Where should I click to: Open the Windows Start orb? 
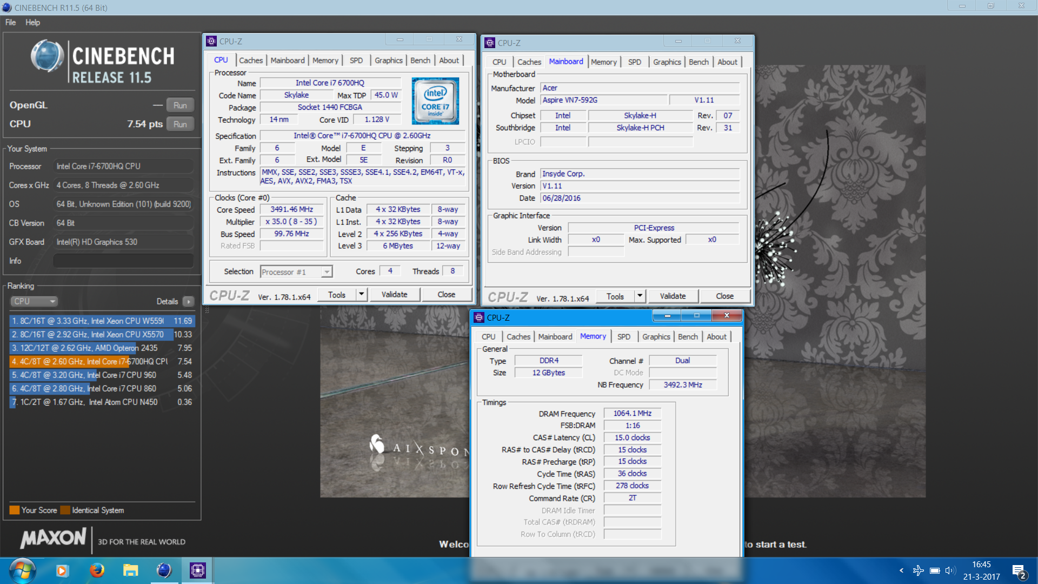coord(22,570)
